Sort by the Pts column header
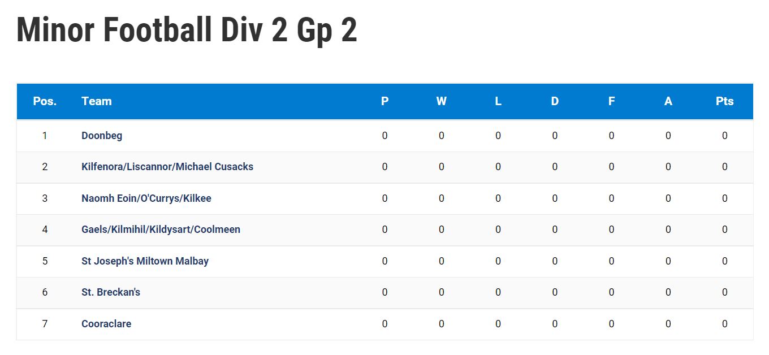 [x=725, y=101]
